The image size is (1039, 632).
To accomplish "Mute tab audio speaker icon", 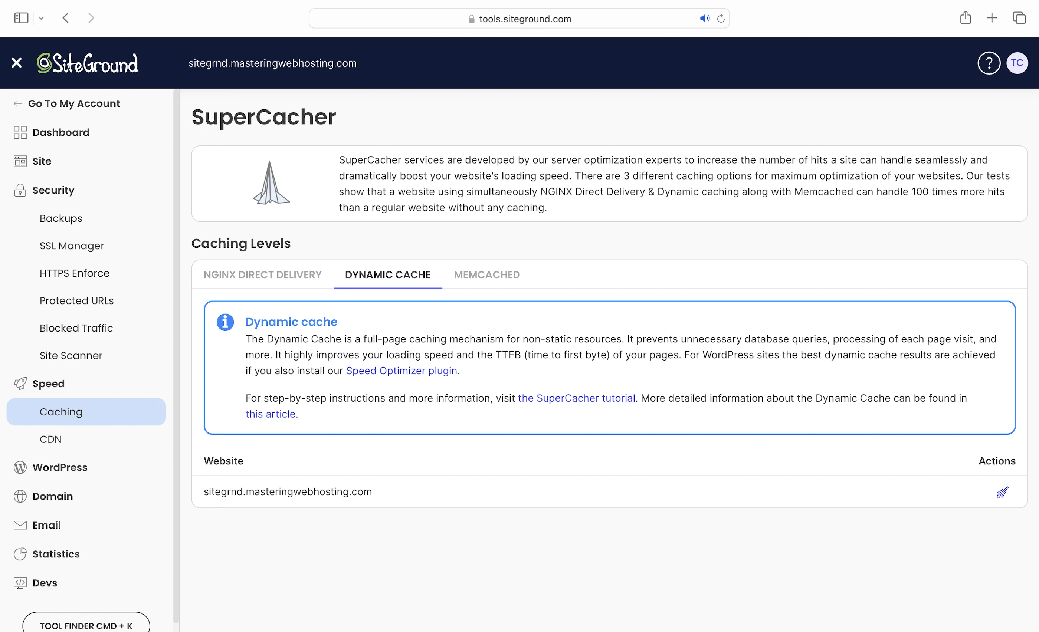I will (704, 19).
